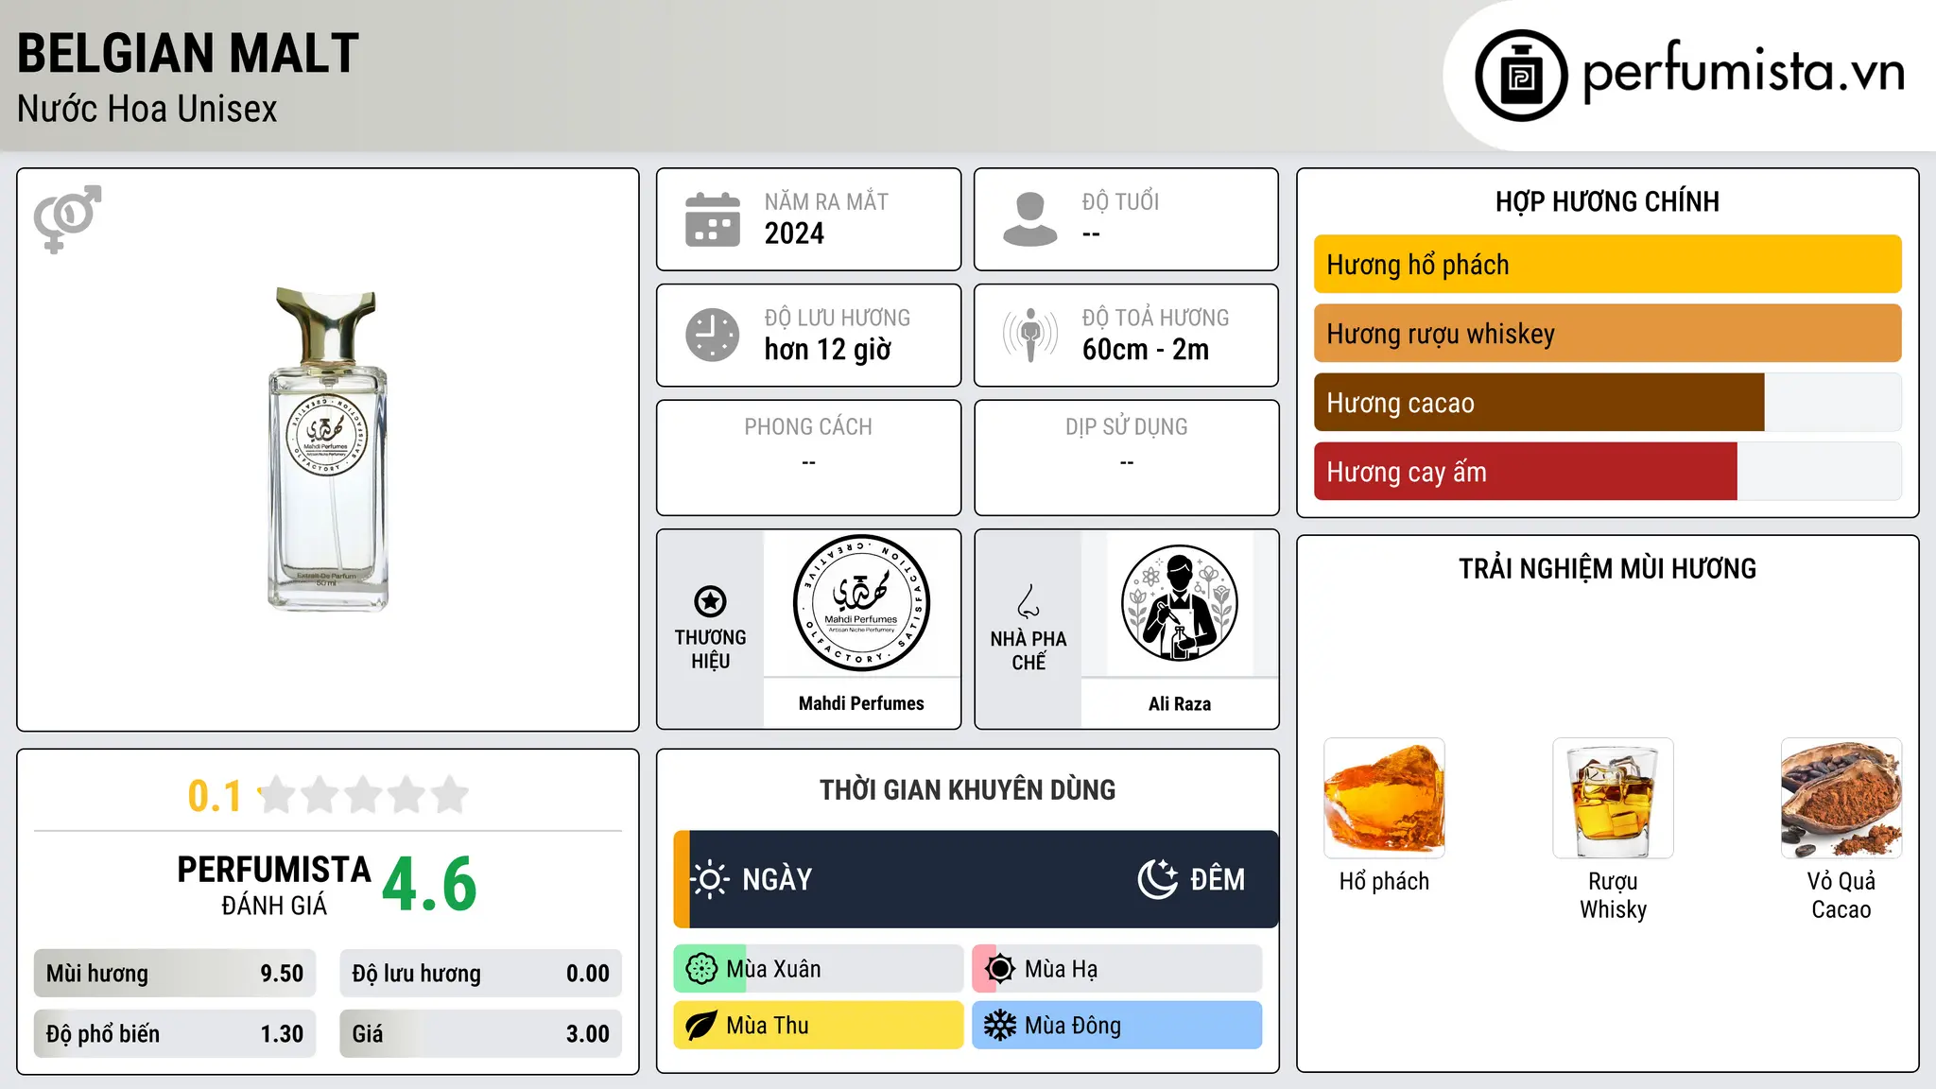This screenshot has width=1936, height=1089.
Task: Click the five-star rating row
Action: 364,795
